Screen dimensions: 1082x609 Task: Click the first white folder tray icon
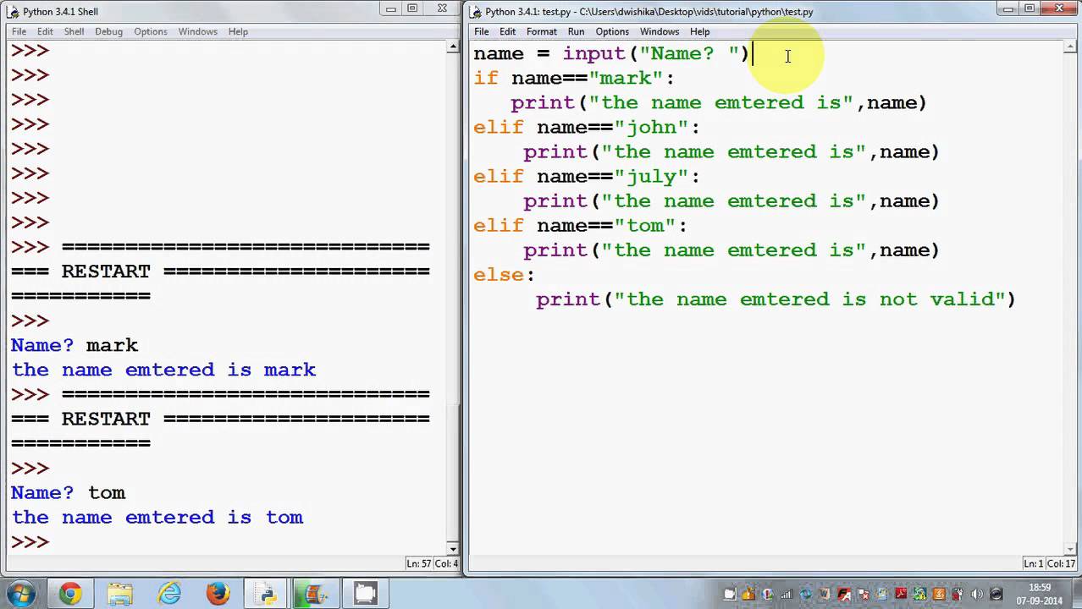pos(729,594)
